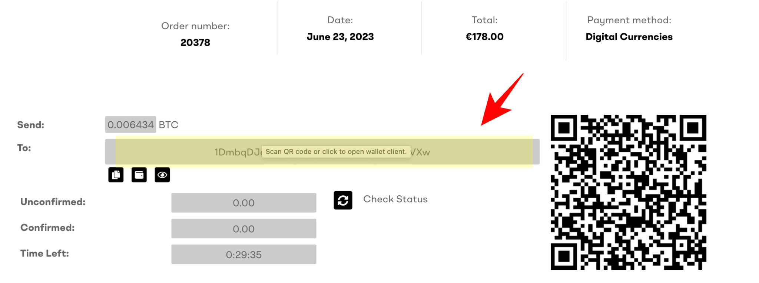Click Digital Currencies payment method text
Screen dimensions: 759x283
629,37
